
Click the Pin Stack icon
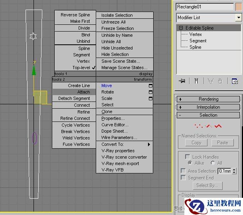tap(182, 81)
